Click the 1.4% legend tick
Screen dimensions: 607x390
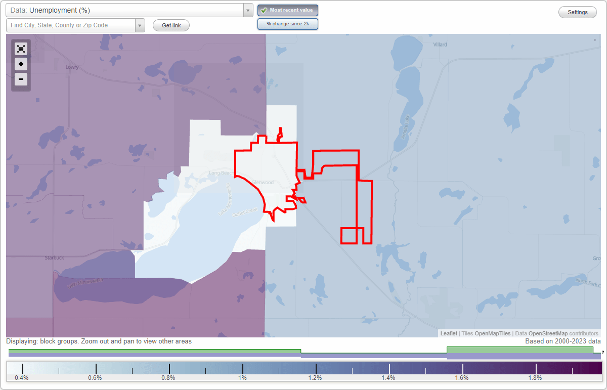coord(389,377)
